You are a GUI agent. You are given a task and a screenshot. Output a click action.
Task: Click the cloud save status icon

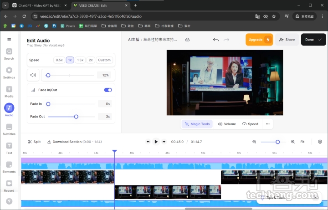pyautogui.click(x=187, y=40)
